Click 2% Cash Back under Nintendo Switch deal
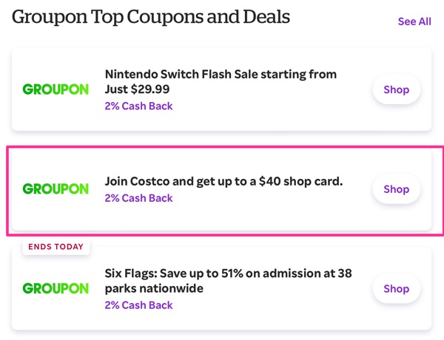This screenshot has width=444, height=340. (x=138, y=106)
